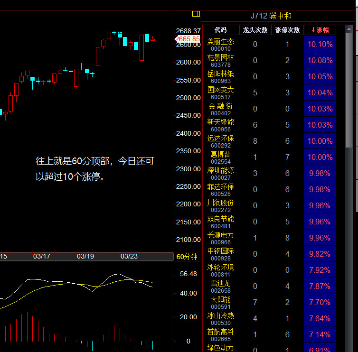Screen dimensions: 358x352
Task: Select the 60分钟 period label
Action: tap(187, 257)
